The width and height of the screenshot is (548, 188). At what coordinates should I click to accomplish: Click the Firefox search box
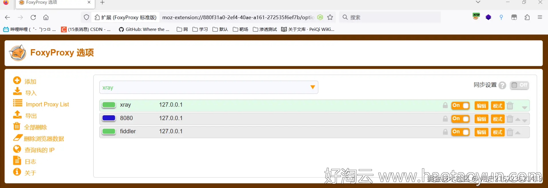tap(390, 17)
